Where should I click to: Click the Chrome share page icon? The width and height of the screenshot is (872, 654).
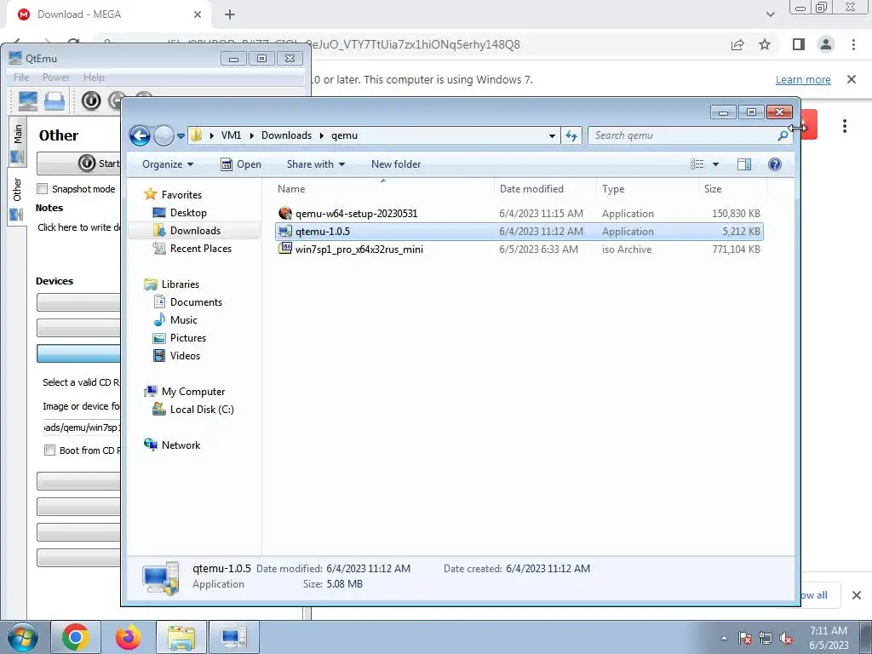point(737,44)
